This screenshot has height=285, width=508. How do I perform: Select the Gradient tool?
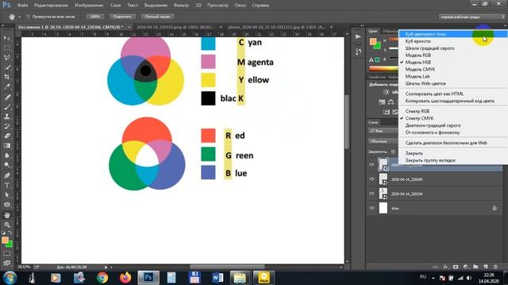pos(7,146)
